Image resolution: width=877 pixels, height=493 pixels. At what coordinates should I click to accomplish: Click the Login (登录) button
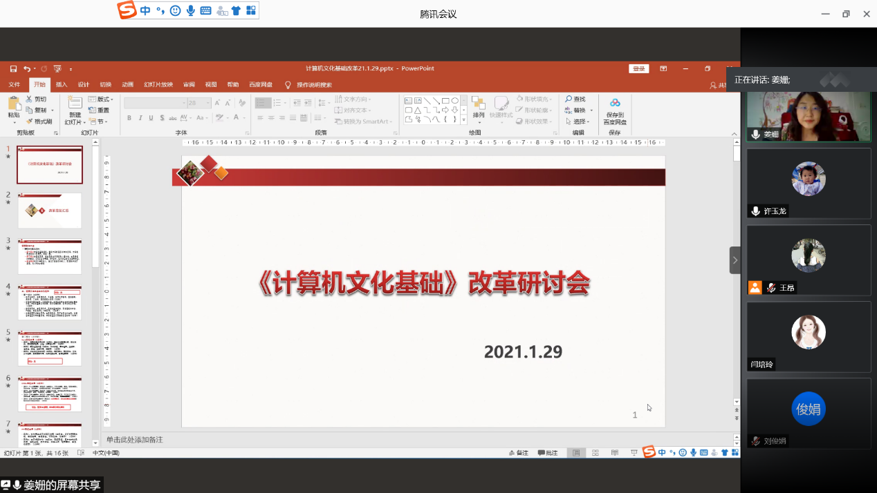click(639, 68)
